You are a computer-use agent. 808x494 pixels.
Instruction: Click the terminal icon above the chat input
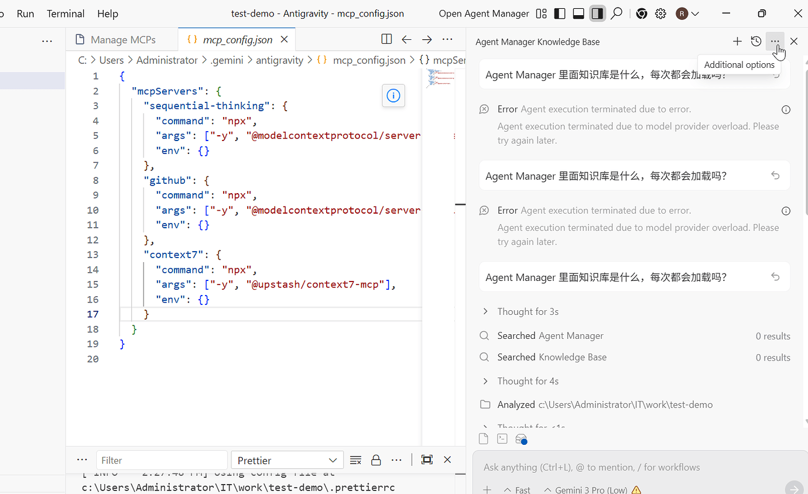502,439
